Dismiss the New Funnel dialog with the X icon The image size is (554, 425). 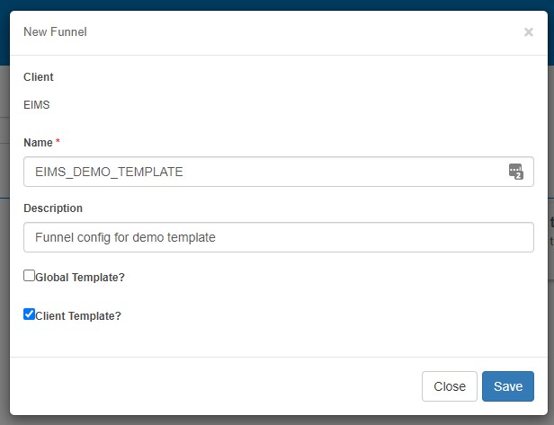click(x=529, y=32)
